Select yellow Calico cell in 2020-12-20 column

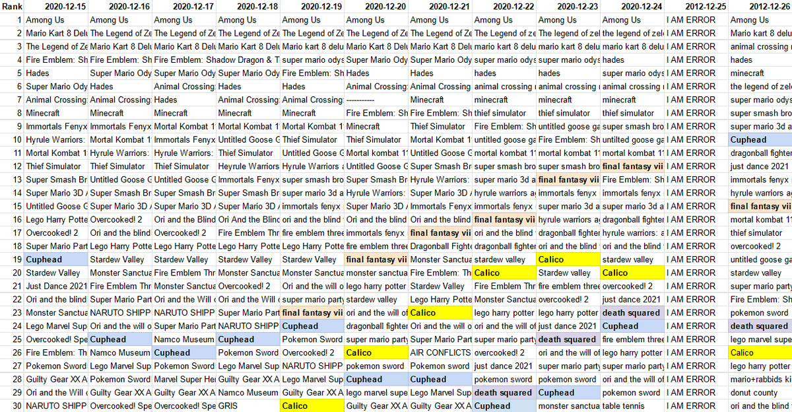point(376,353)
